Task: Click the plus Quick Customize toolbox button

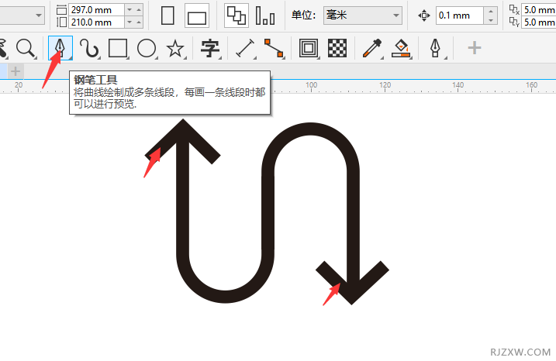Action: point(474,47)
